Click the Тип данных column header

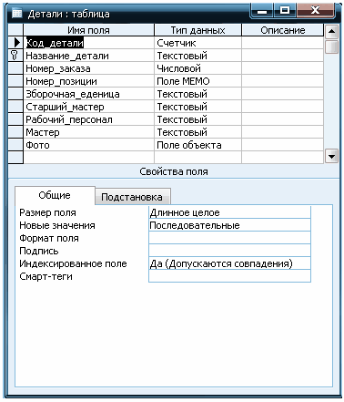pos(197,30)
